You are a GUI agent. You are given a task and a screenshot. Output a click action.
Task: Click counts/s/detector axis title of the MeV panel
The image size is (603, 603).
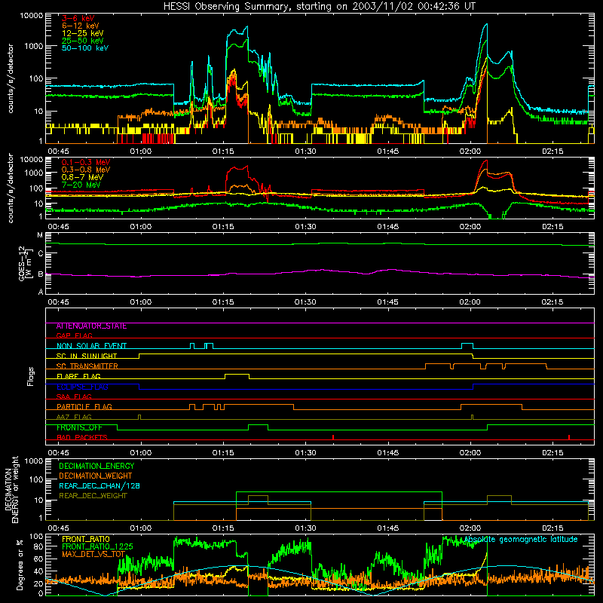pyautogui.click(x=11, y=188)
